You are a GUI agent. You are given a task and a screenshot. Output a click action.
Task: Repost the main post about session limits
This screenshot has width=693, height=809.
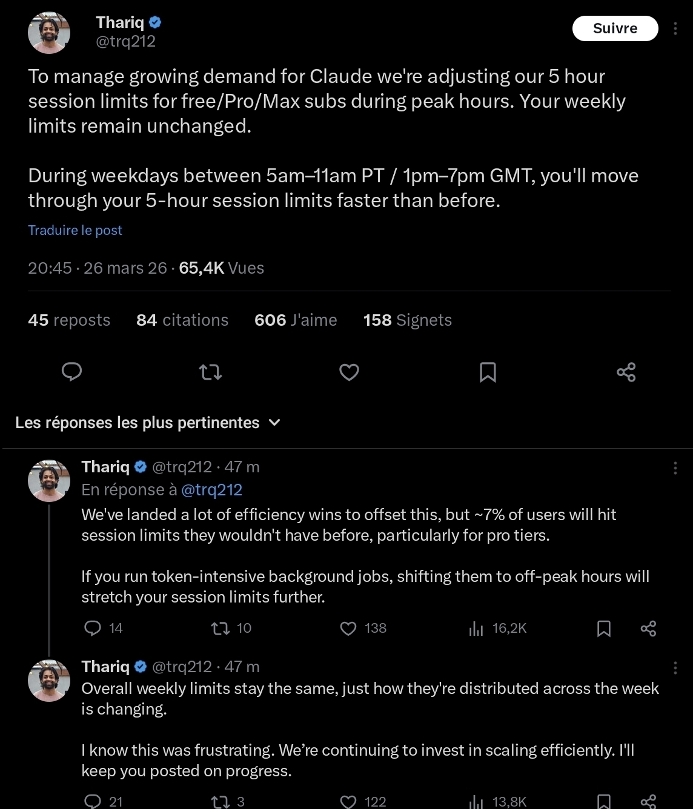click(210, 372)
